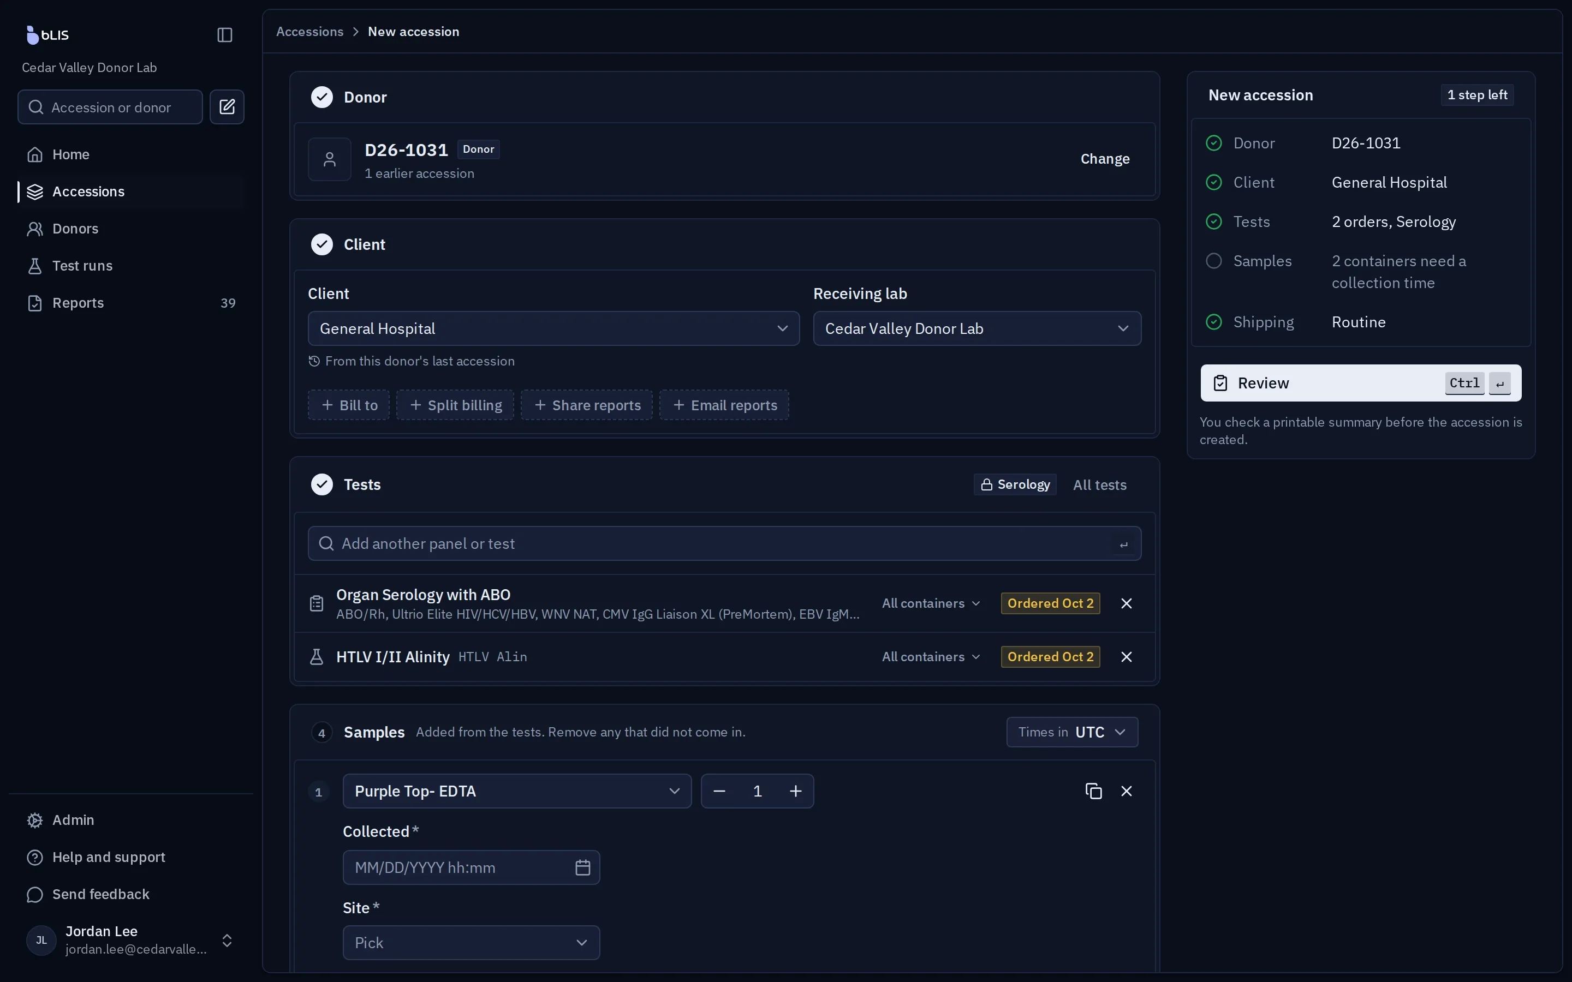Increase the container count
Image resolution: width=1572 pixels, height=982 pixels.
pyautogui.click(x=796, y=791)
